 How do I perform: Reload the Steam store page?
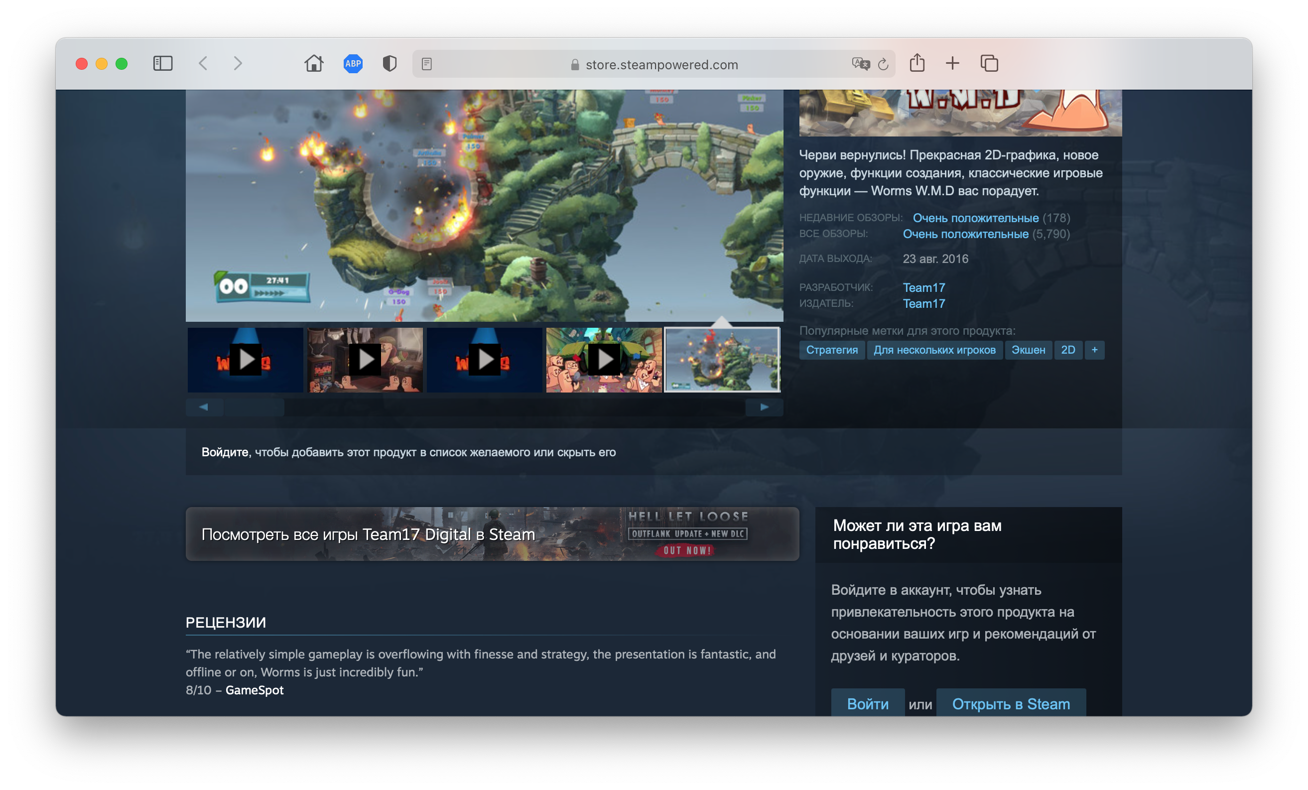[x=883, y=64]
